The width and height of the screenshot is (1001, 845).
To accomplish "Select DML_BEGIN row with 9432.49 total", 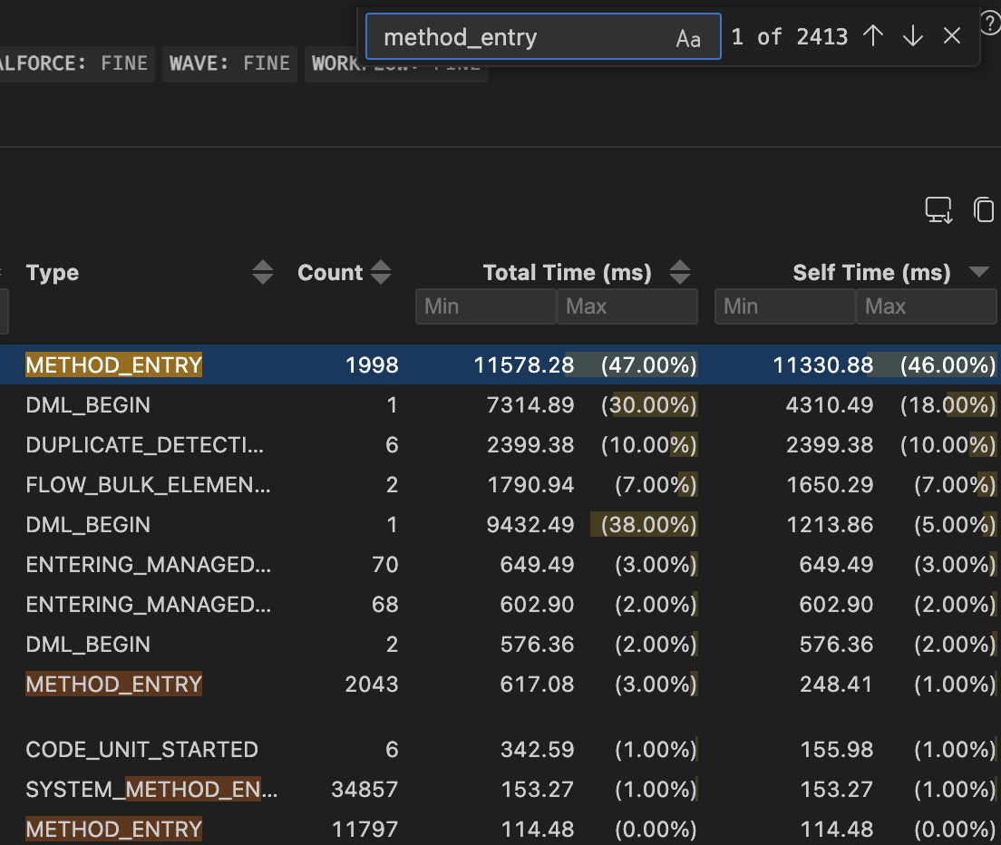I will pyautogui.click(x=500, y=525).
